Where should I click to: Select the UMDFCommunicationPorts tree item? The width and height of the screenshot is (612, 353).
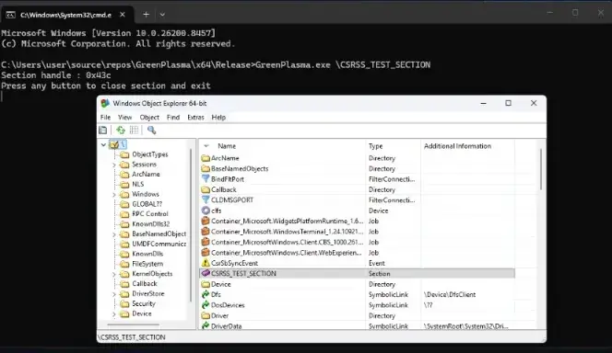159,244
